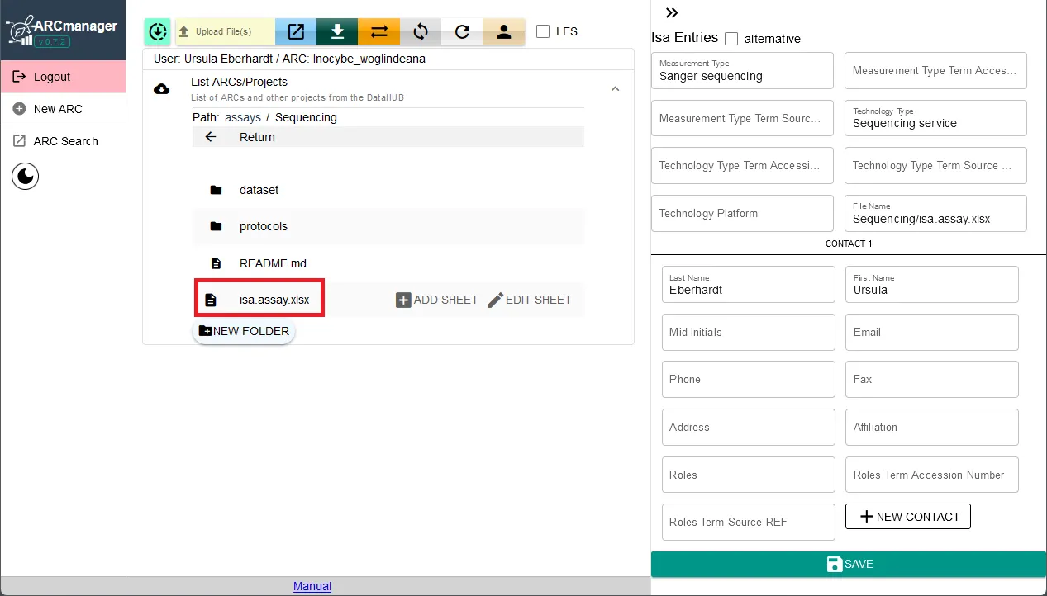1047x596 pixels.
Task: Select New ARC in the sidebar
Action: coord(58,109)
